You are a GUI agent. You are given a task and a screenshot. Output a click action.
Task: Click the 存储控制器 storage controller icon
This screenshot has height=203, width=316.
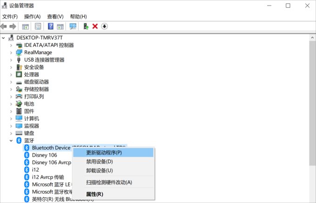pyautogui.click(x=19, y=89)
